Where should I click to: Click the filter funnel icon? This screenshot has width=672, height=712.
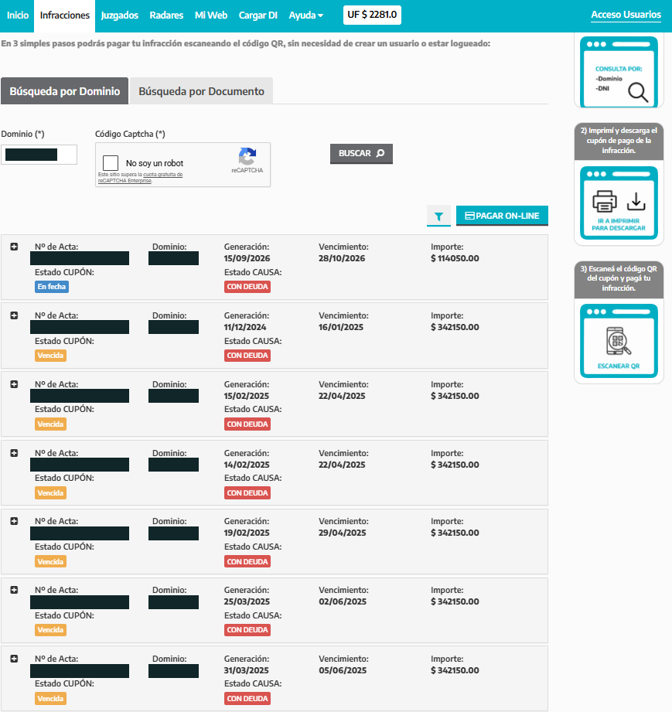tap(438, 216)
